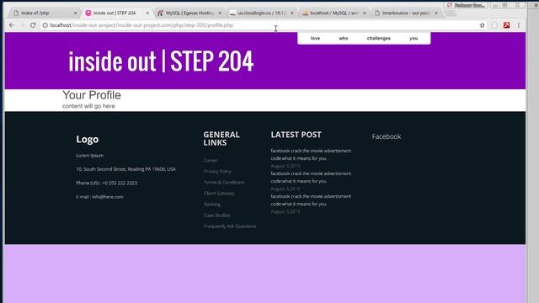Close the MySQL Egavas Hosting tab
The width and height of the screenshot is (539, 303).
(220, 13)
